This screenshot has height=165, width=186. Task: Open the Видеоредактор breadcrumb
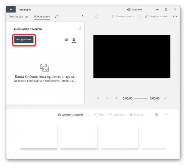pos(18,16)
